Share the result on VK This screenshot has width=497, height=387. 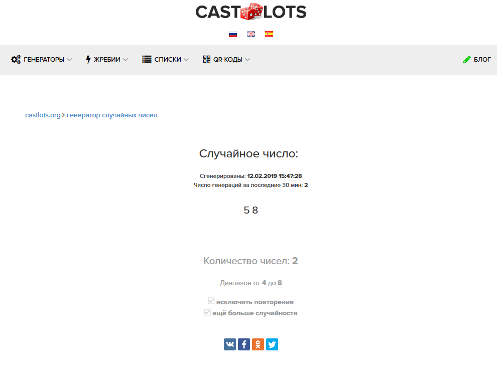point(230,344)
